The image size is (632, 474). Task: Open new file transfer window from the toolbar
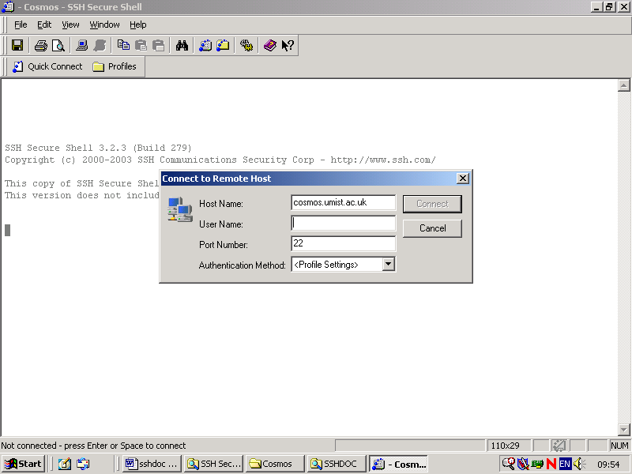click(x=223, y=46)
